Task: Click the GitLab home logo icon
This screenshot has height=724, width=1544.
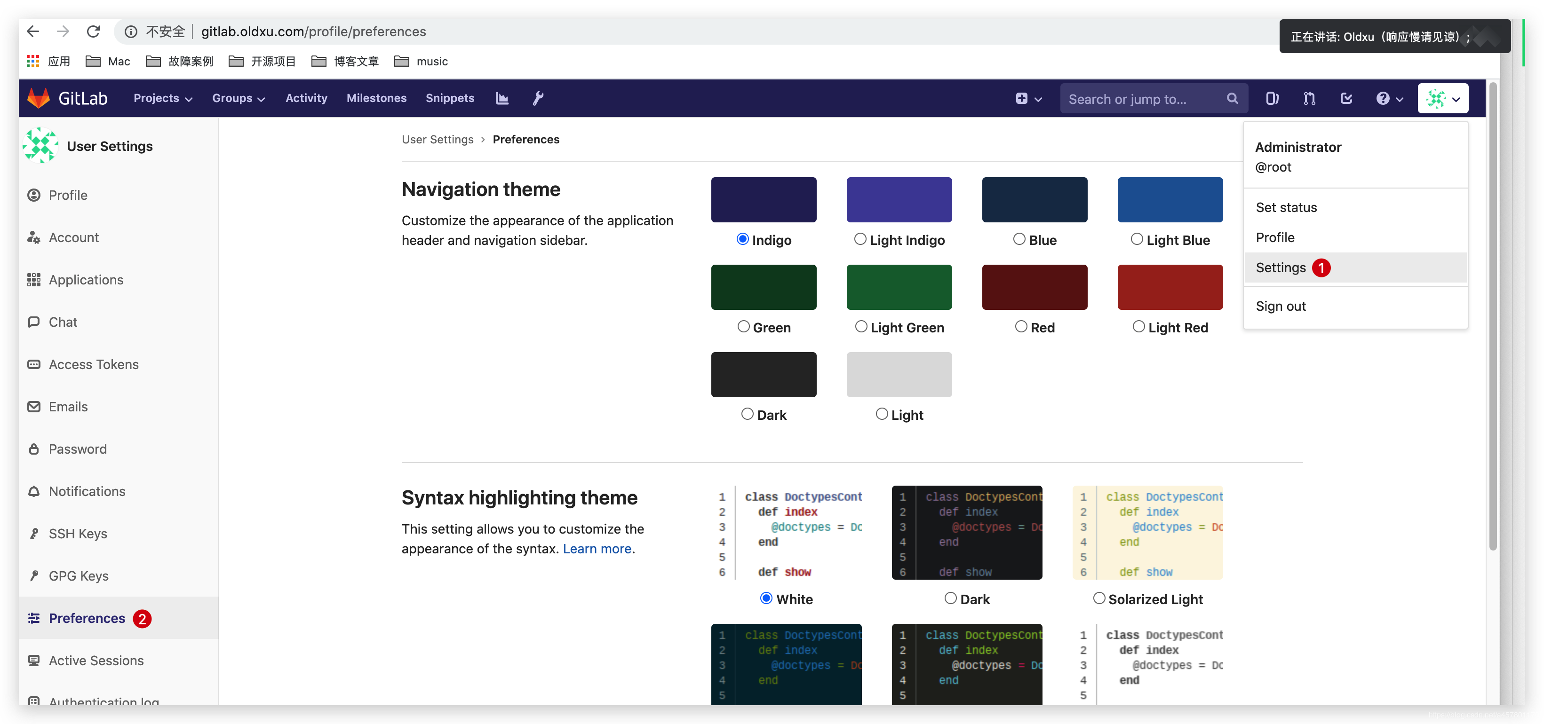Action: (x=40, y=97)
